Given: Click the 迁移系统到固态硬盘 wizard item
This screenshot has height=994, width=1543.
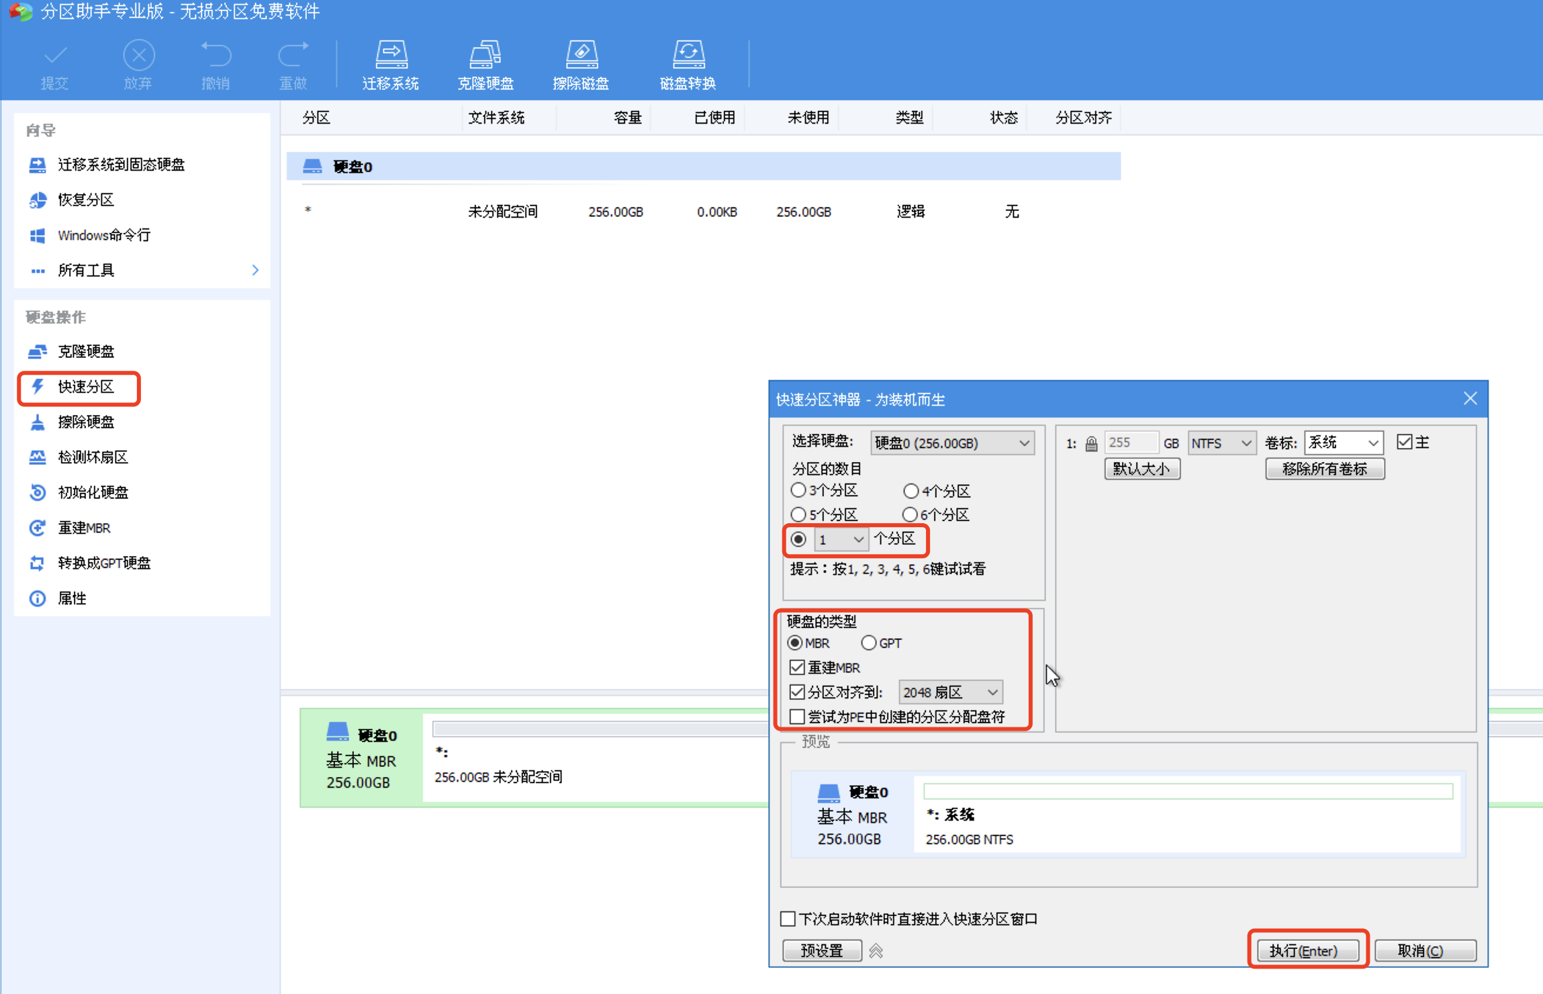Looking at the screenshot, I should 121,165.
